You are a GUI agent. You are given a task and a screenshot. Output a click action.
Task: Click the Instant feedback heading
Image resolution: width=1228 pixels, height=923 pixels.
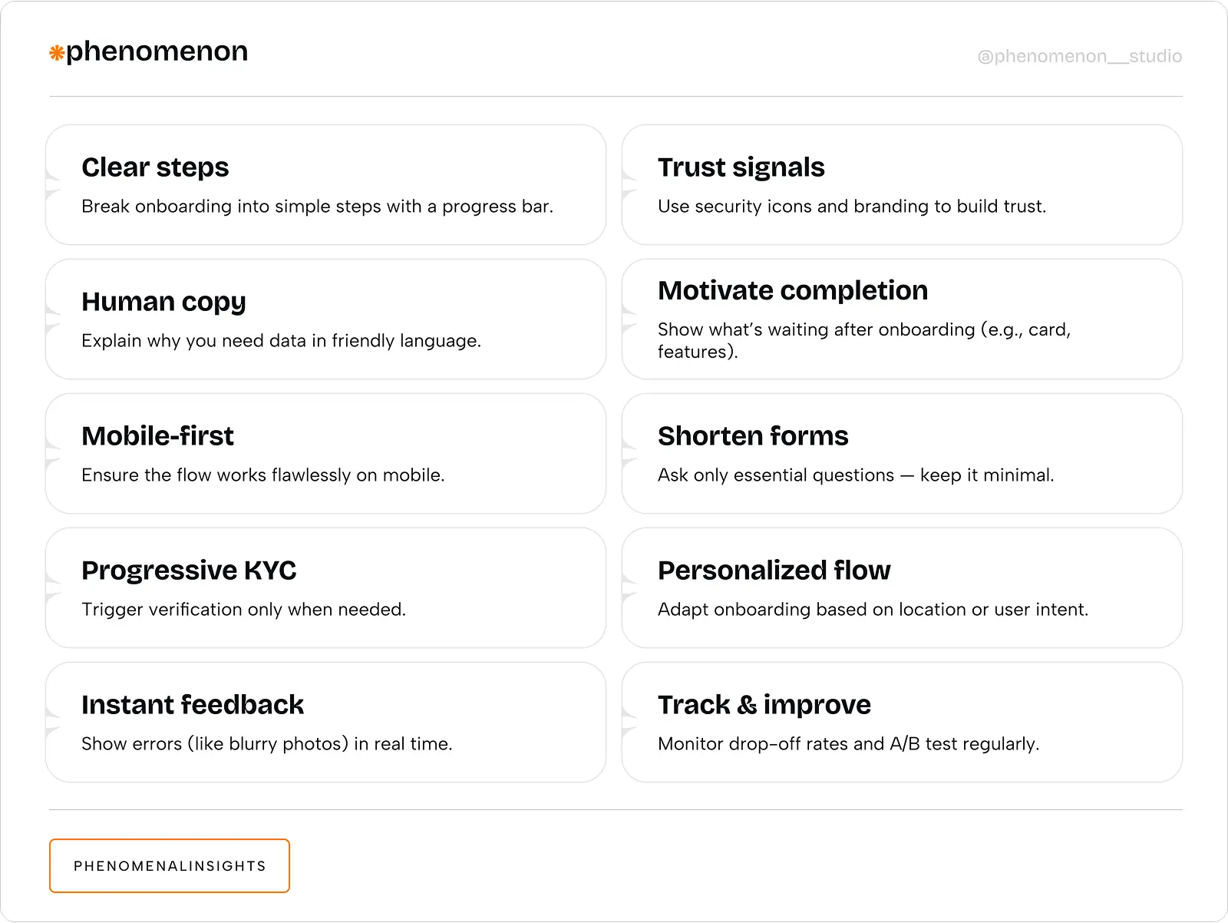[x=193, y=705]
